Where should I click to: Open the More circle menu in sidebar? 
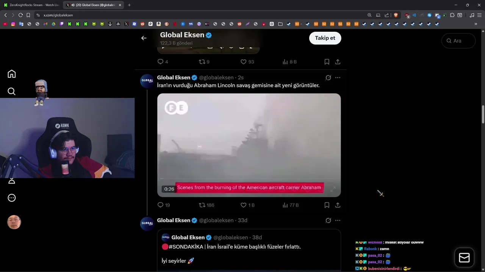click(12, 198)
